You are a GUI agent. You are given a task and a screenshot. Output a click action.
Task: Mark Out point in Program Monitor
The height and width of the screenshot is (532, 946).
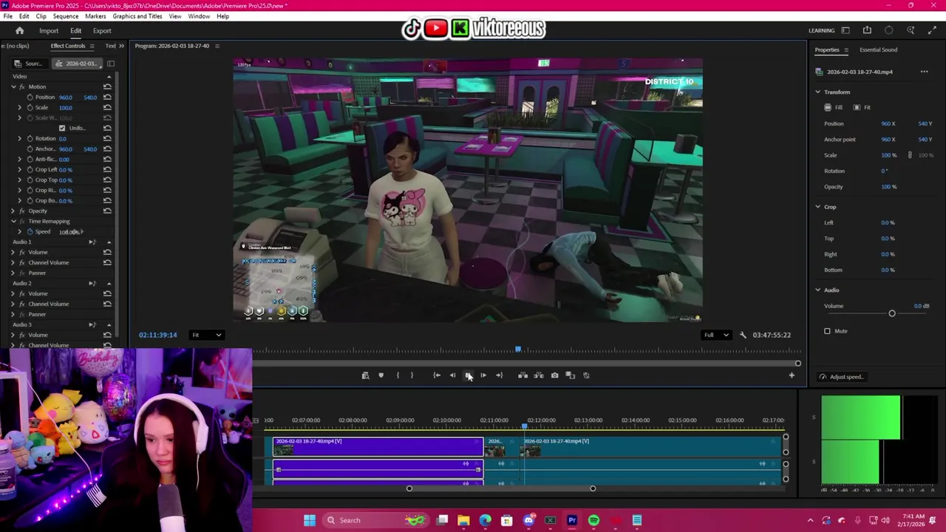click(412, 375)
